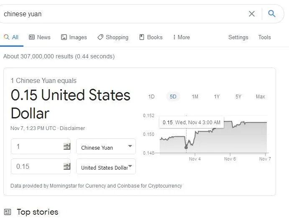
Task: Click the blue search magnifier icon
Action: pos(272,14)
